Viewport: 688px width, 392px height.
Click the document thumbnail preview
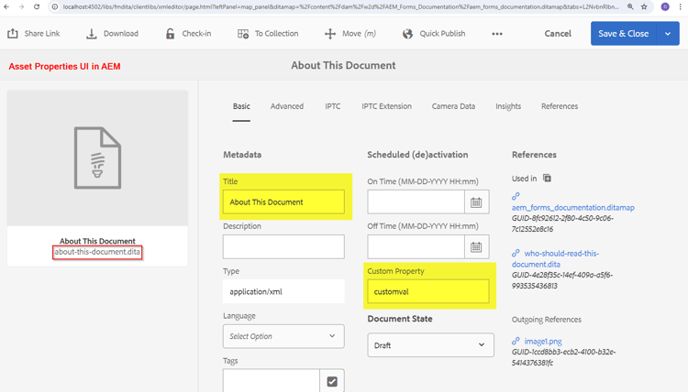click(x=97, y=158)
